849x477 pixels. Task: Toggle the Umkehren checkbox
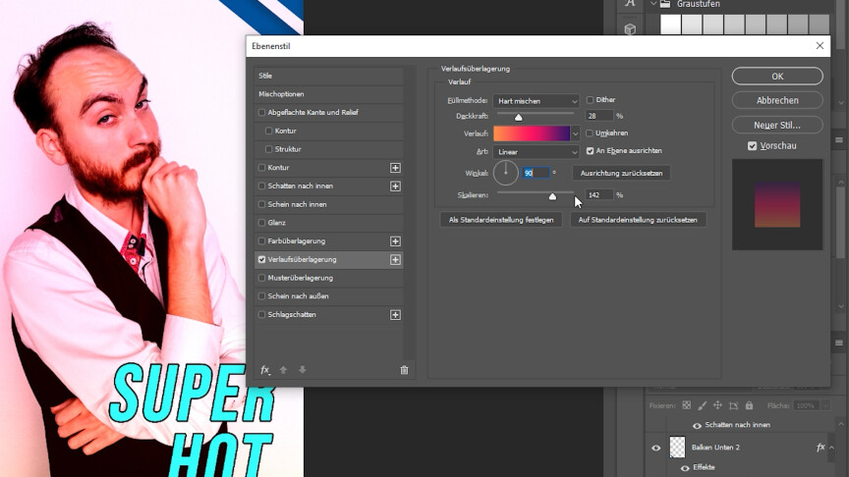(x=591, y=133)
